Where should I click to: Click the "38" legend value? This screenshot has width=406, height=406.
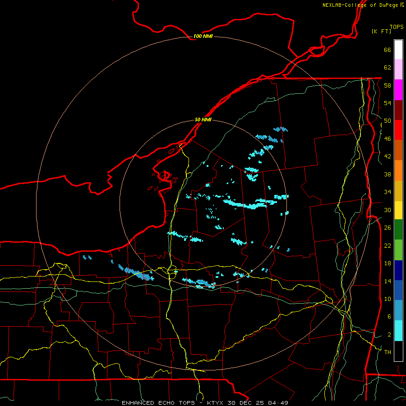tap(388, 174)
